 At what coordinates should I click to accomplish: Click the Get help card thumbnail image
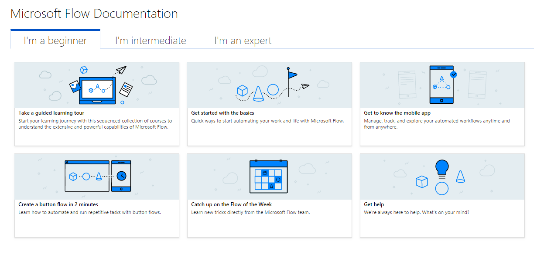pos(442,176)
